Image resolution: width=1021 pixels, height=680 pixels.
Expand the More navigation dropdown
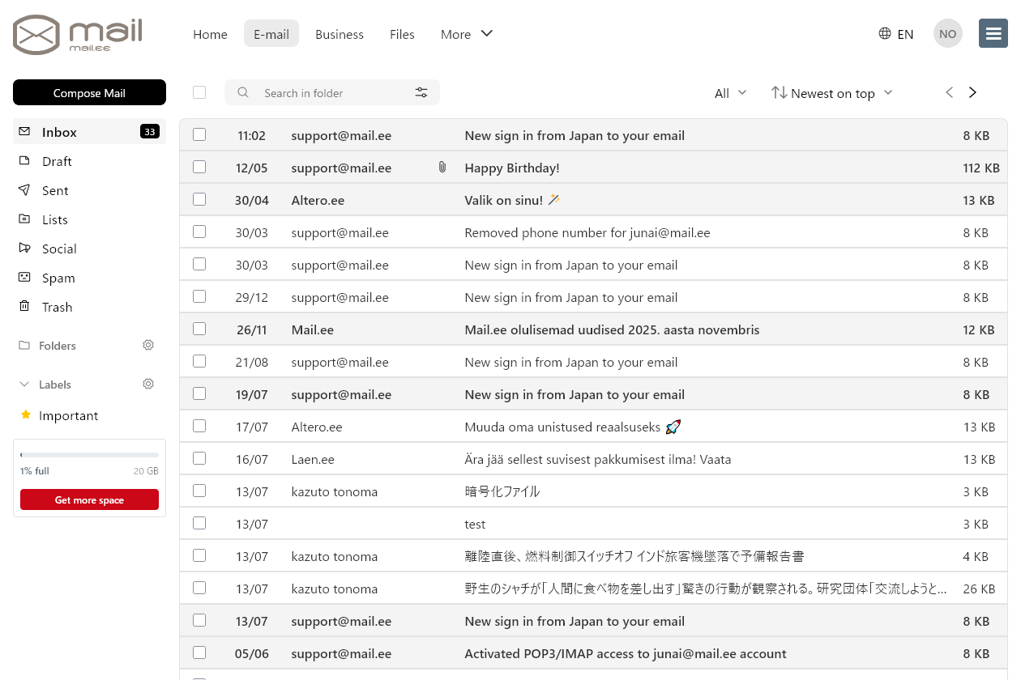[x=467, y=34]
